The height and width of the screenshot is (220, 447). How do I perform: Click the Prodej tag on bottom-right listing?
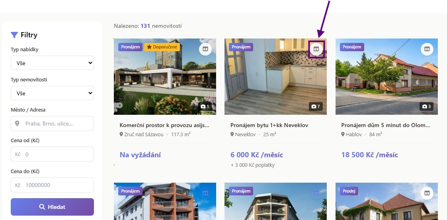(349, 191)
